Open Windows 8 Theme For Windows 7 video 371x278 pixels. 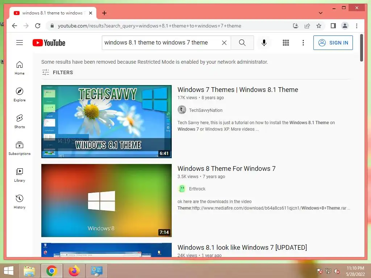point(226,169)
